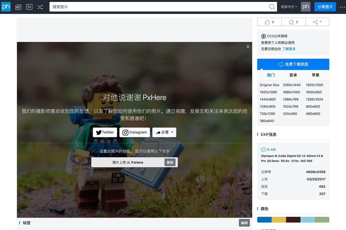Open the E-M5 camera model link

271,149
